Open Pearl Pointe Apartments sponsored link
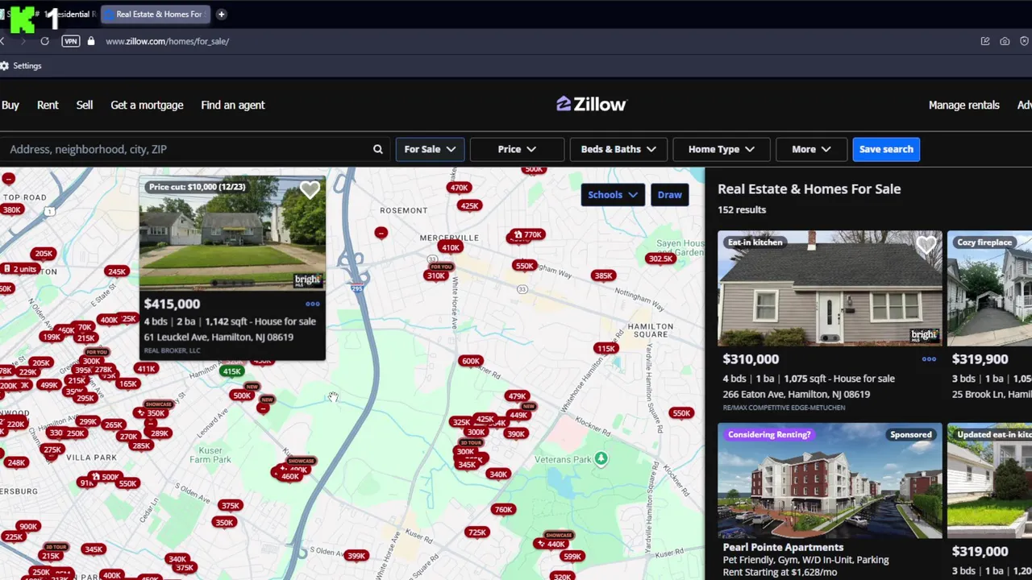 pyautogui.click(x=783, y=547)
